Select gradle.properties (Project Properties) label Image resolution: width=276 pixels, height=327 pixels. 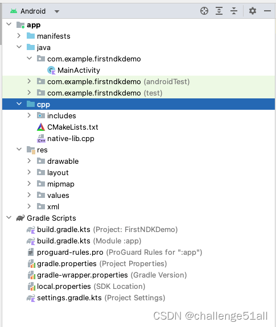click(102, 264)
